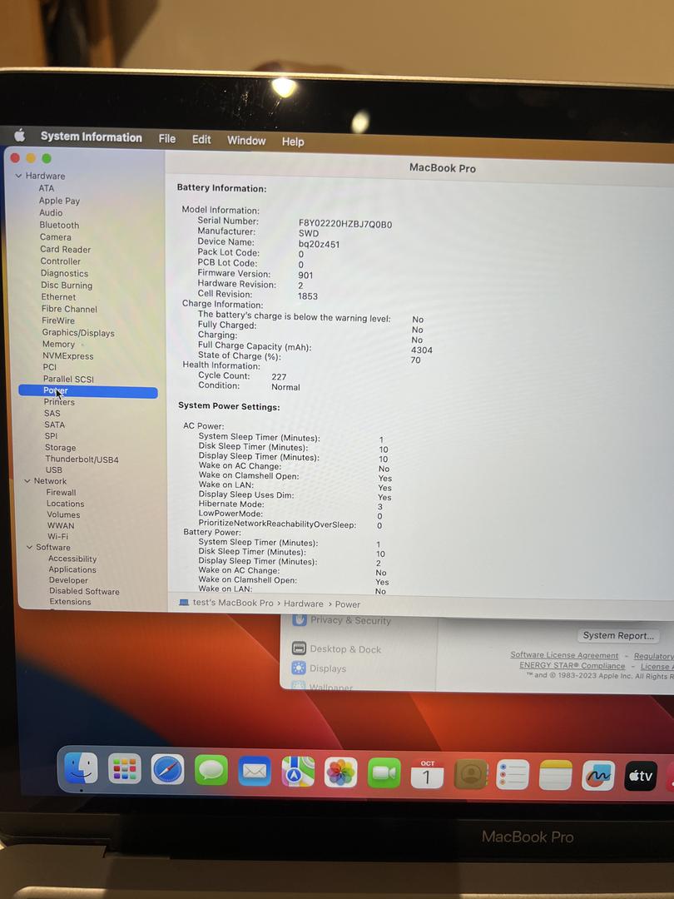Open the File menu
674x899 pixels.
point(166,139)
